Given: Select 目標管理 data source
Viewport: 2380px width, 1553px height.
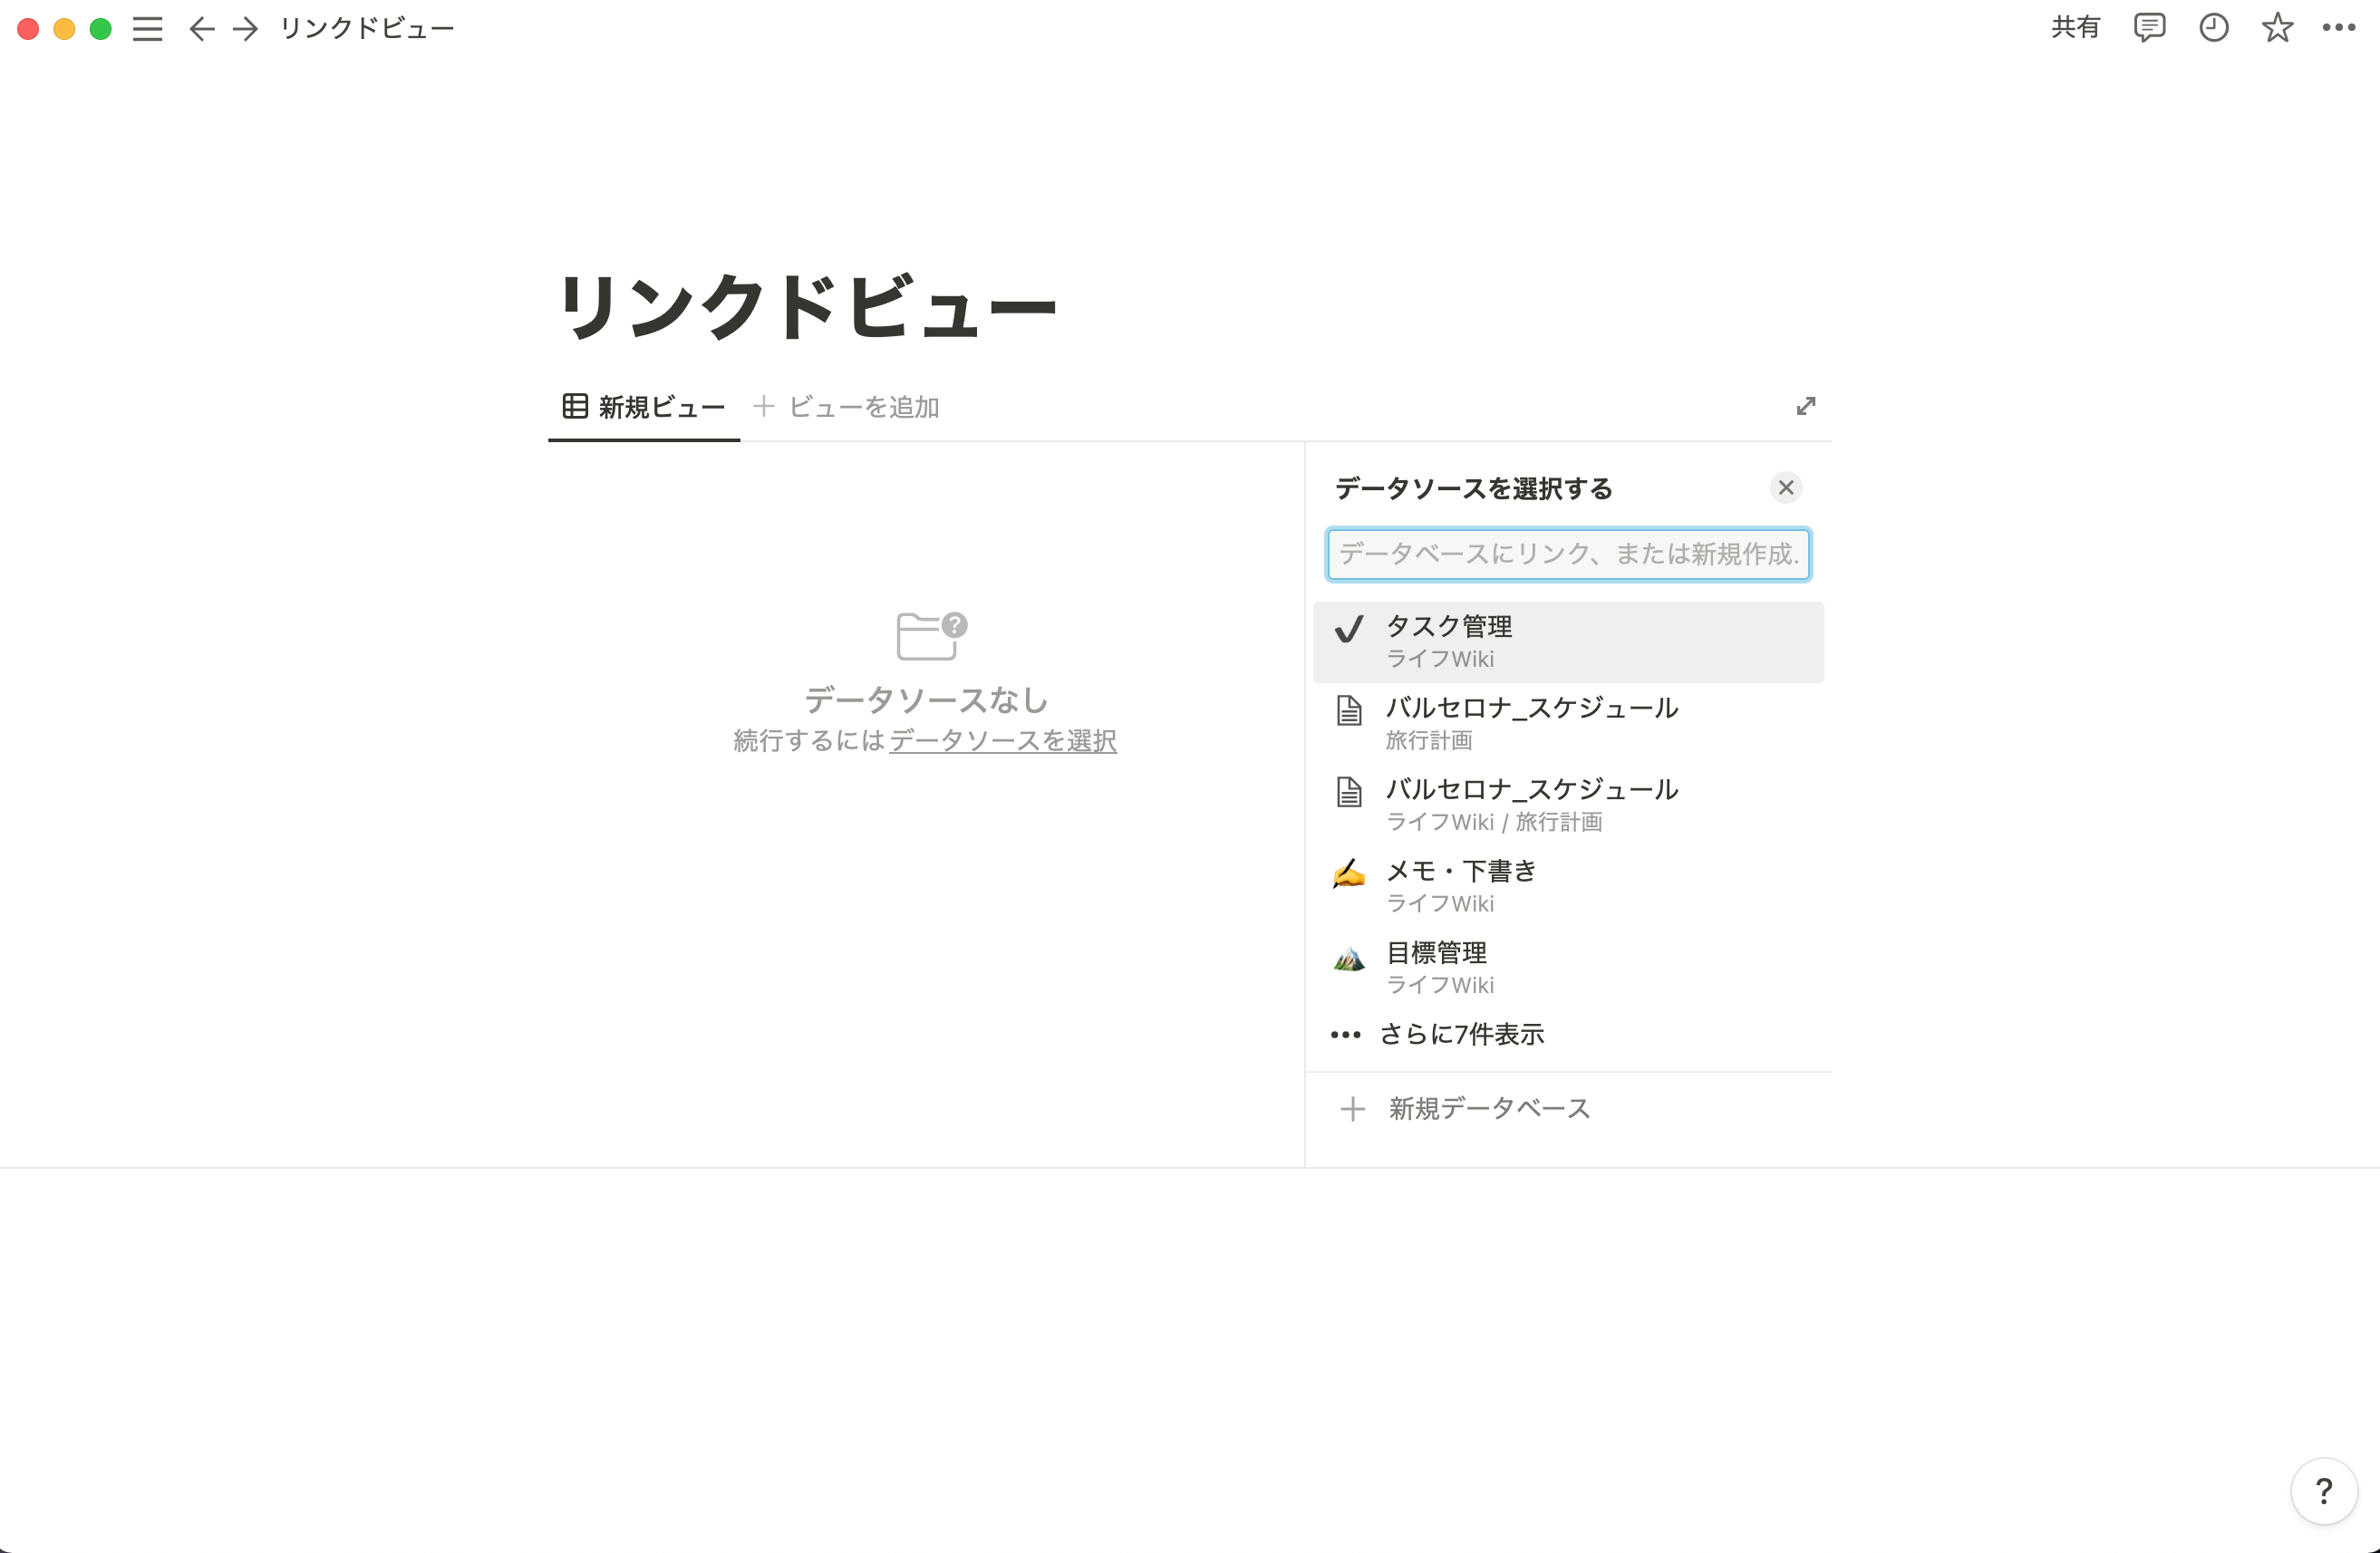Looking at the screenshot, I should click(1567, 968).
